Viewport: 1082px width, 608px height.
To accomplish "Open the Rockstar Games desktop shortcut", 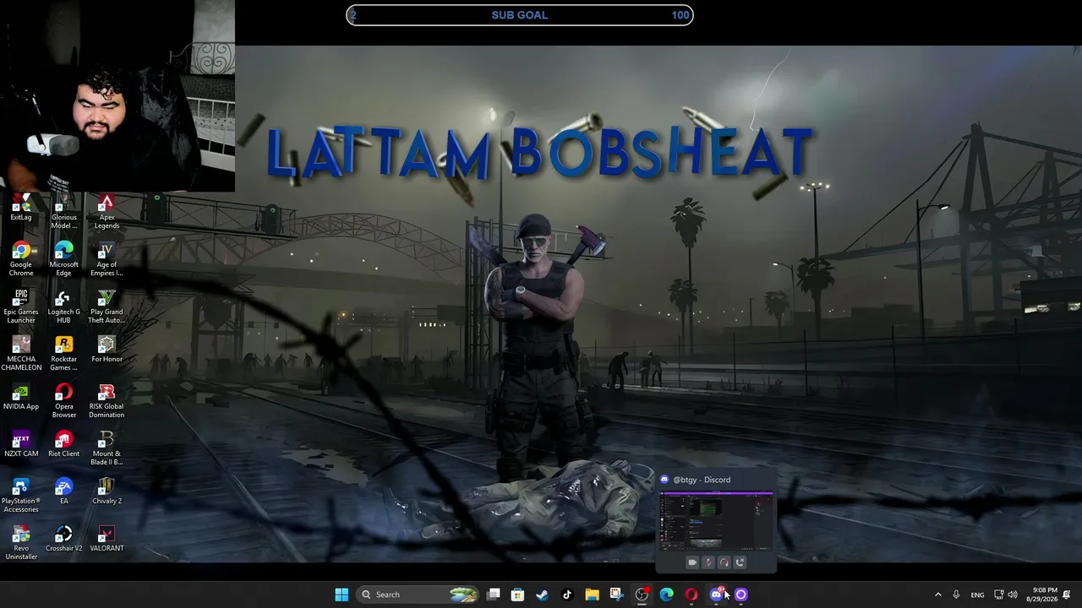I will click(63, 355).
